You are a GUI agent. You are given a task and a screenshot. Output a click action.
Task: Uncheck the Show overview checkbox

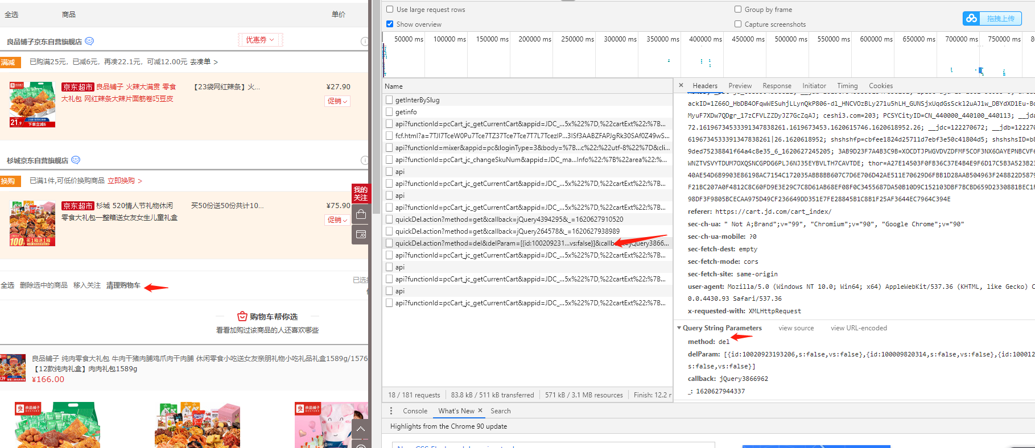click(390, 24)
